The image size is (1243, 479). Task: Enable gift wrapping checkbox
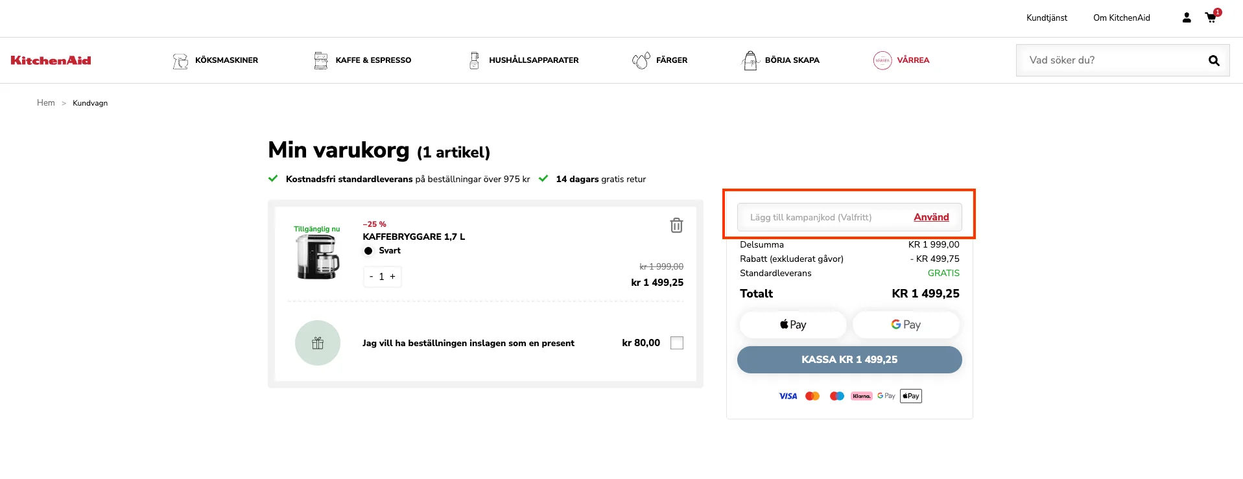pos(677,343)
